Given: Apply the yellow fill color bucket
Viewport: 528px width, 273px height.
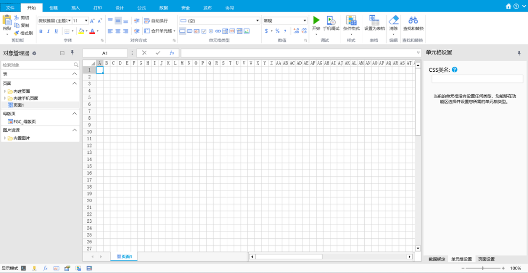Looking at the screenshot, I should (81, 31).
